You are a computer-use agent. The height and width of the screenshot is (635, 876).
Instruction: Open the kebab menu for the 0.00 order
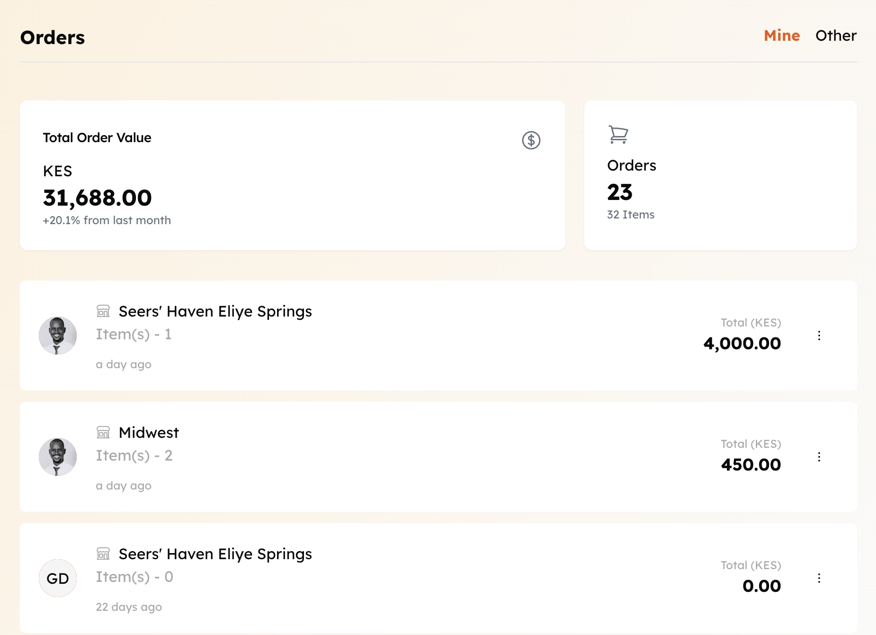[819, 578]
